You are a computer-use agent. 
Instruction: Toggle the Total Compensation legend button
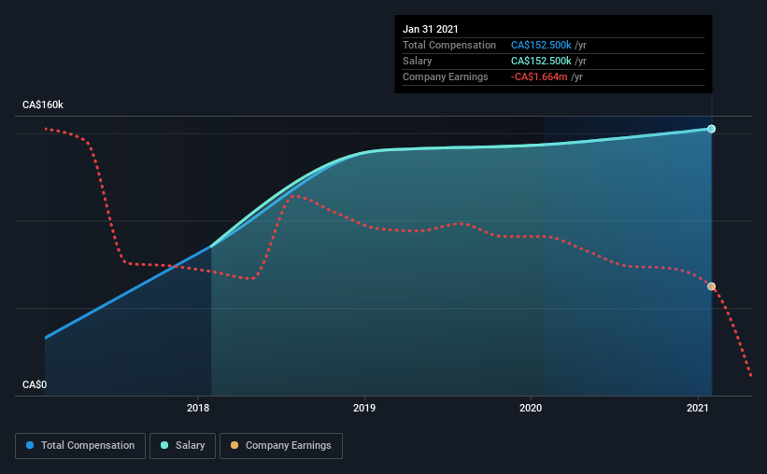(x=80, y=446)
